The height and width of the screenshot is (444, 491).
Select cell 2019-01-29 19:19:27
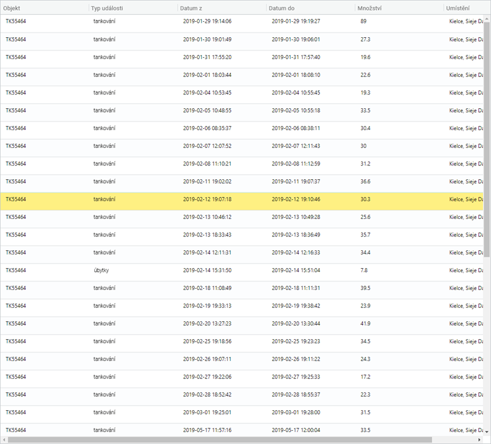(296, 21)
